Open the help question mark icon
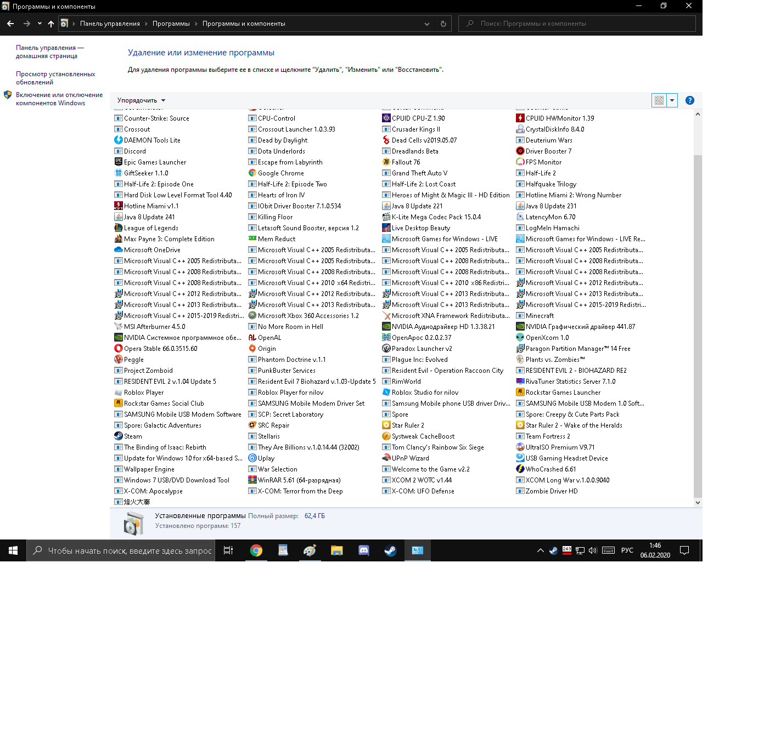This screenshot has height=750, width=764. coord(690,100)
